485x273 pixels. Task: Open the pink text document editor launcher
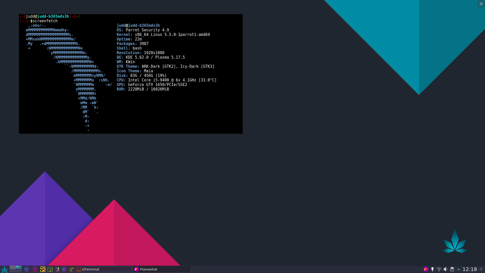point(35,269)
